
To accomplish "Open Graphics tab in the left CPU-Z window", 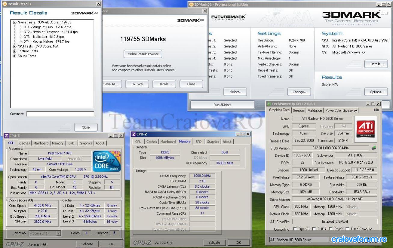I will (86, 143).
